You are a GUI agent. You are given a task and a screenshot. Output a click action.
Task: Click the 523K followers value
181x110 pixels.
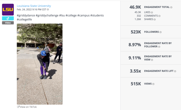click(136, 32)
